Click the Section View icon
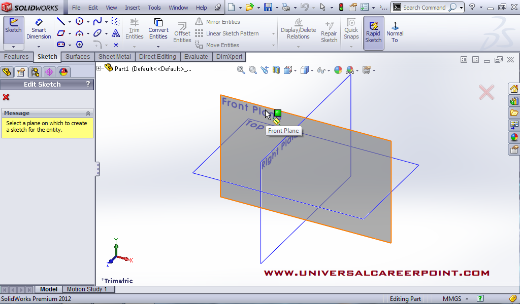The width and height of the screenshot is (520, 304). tap(276, 69)
